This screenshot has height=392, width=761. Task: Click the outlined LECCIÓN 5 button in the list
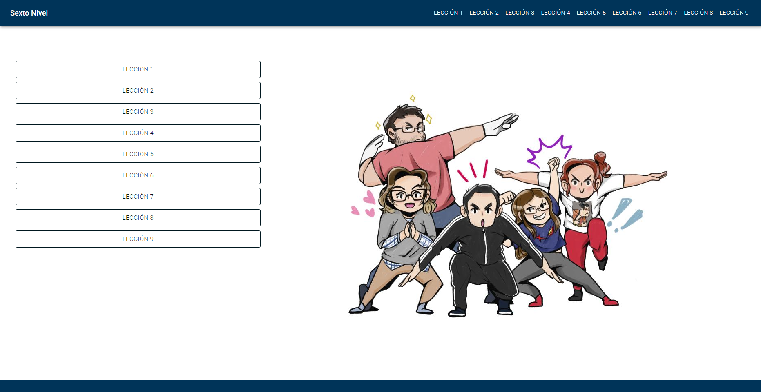pyautogui.click(x=138, y=154)
